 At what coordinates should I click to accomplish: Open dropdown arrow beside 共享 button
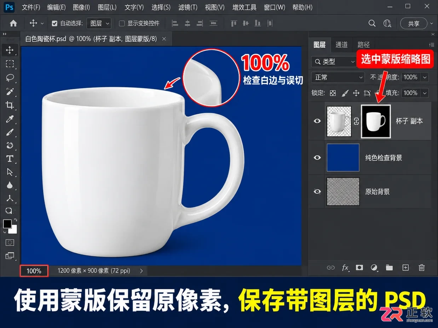432,23
